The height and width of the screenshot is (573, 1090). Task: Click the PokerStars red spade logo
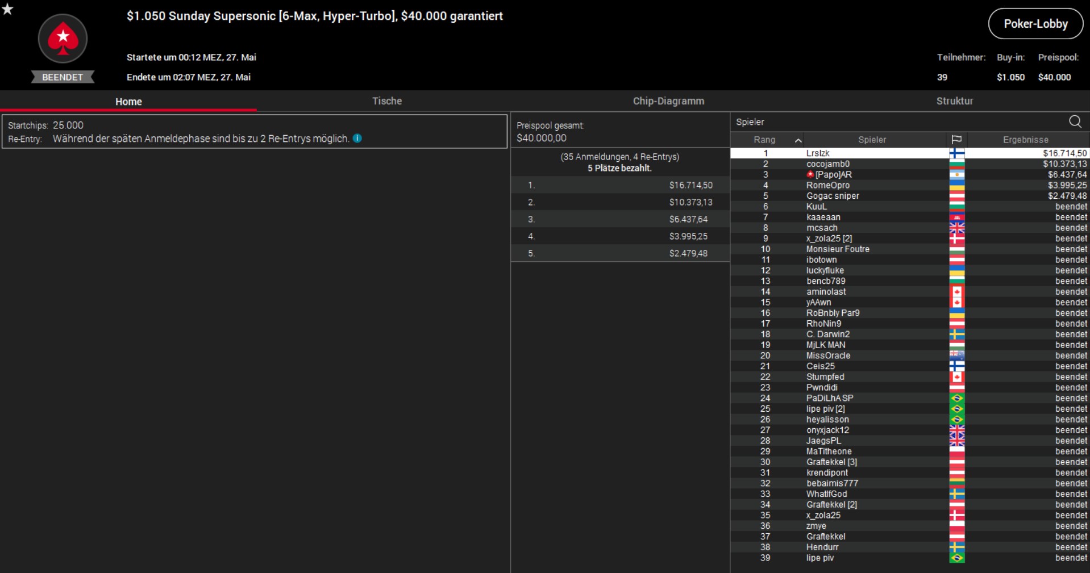click(63, 39)
